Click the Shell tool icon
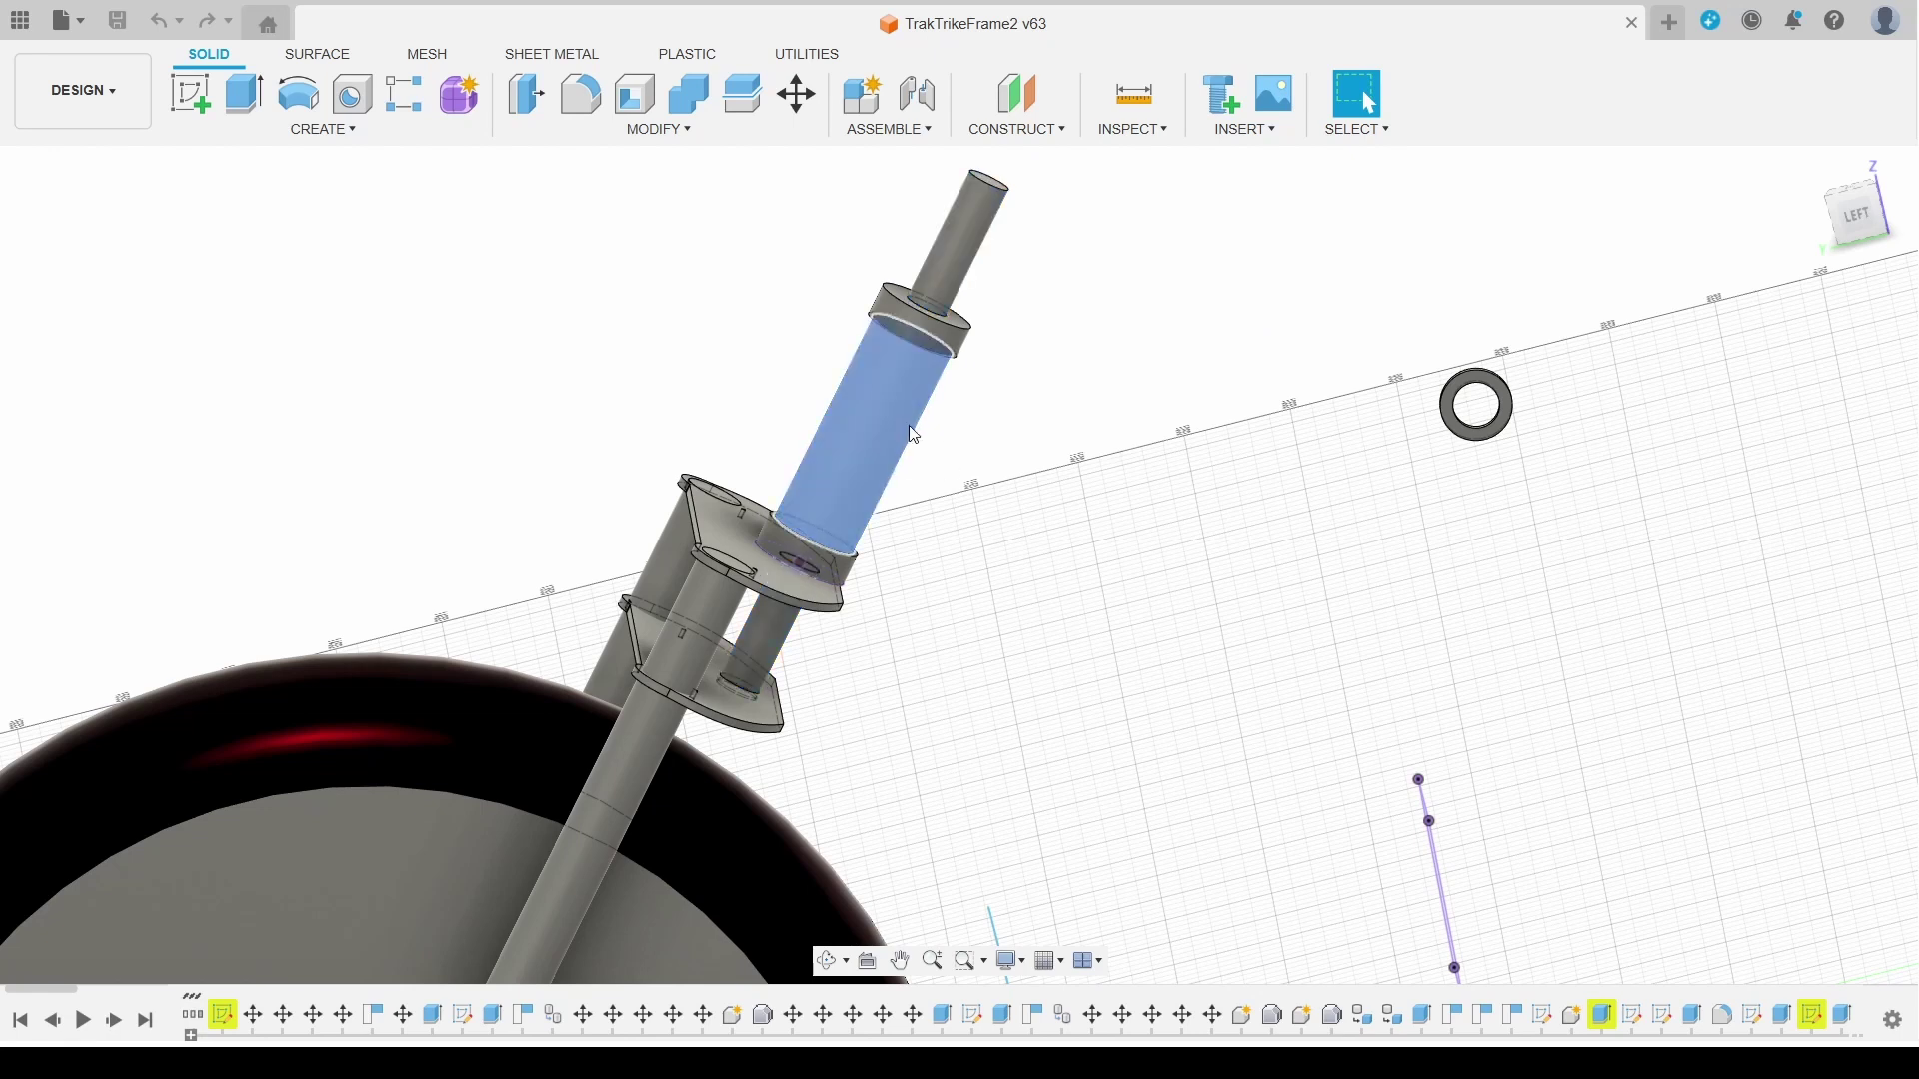This screenshot has height=1079, width=1919. pos(635,94)
